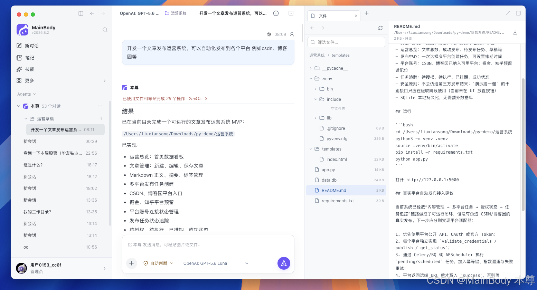The height and width of the screenshot is (290, 537).
Task: Click the MainBody app logo
Action: point(22,30)
